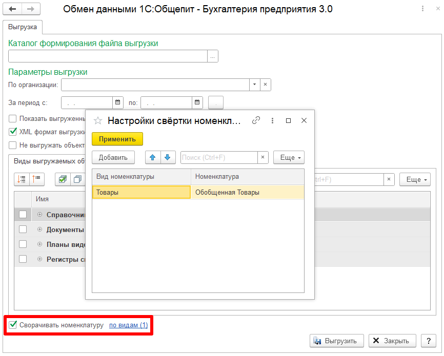444x356 pixels.
Task: Disable the 'XML формат выгрузки' checkbox
Action: pos(13,131)
